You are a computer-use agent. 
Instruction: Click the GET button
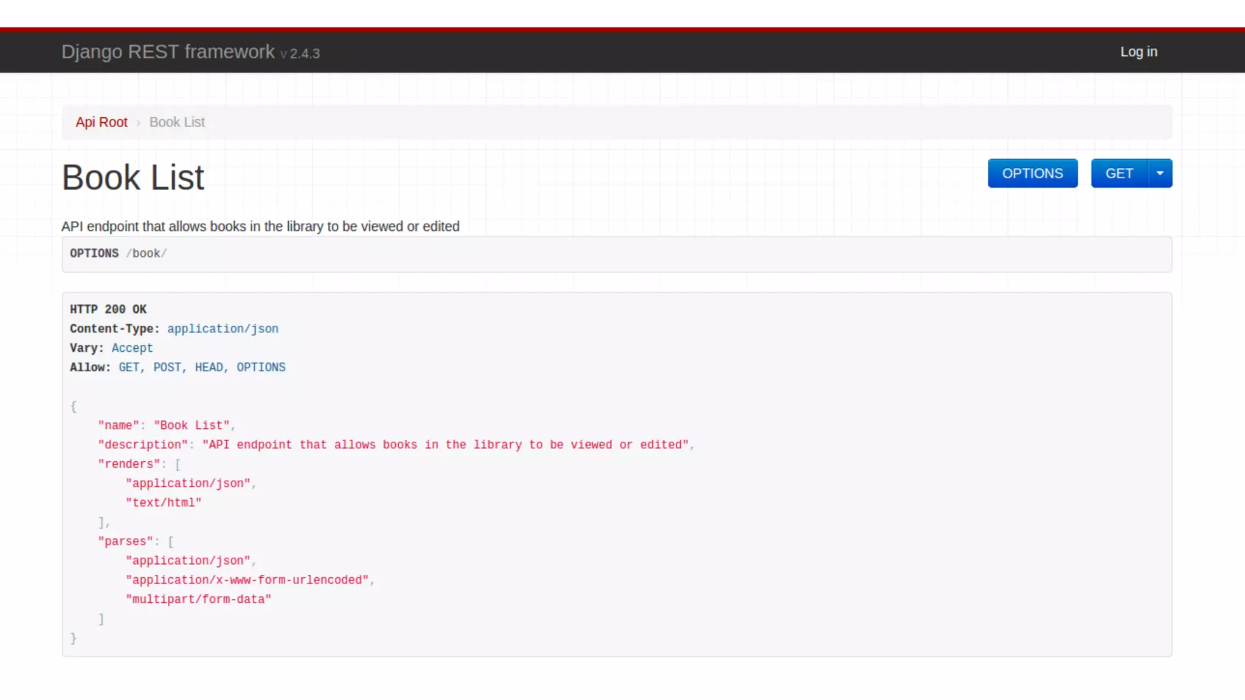coord(1119,173)
